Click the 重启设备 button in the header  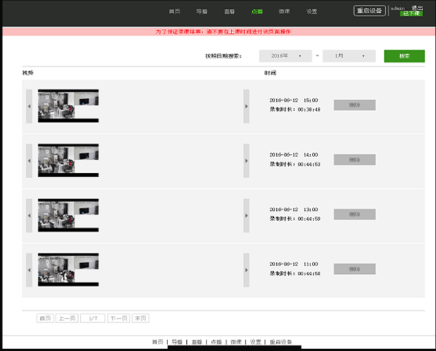click(x=369, y=11)
